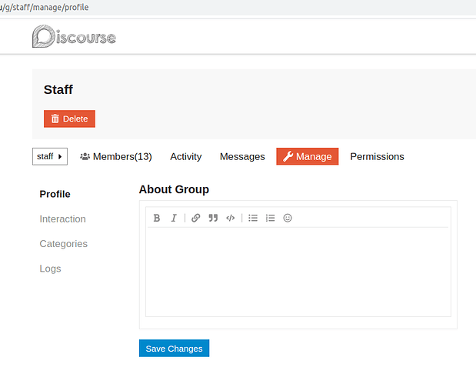The height and width of the screenshot is (384, 476).
Task: Click inside the About Group text area
Action: pyautogui.click(x=298, y=272)
